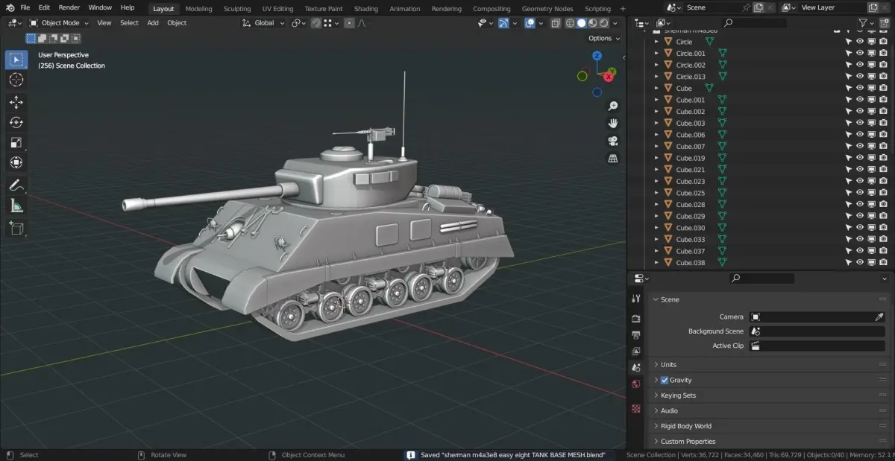Toggle viewport overlays button

tap(530, 23)
